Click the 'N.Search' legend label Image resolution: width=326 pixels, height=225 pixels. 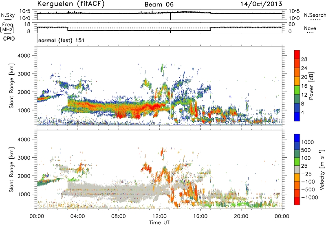tap(315, 15)
